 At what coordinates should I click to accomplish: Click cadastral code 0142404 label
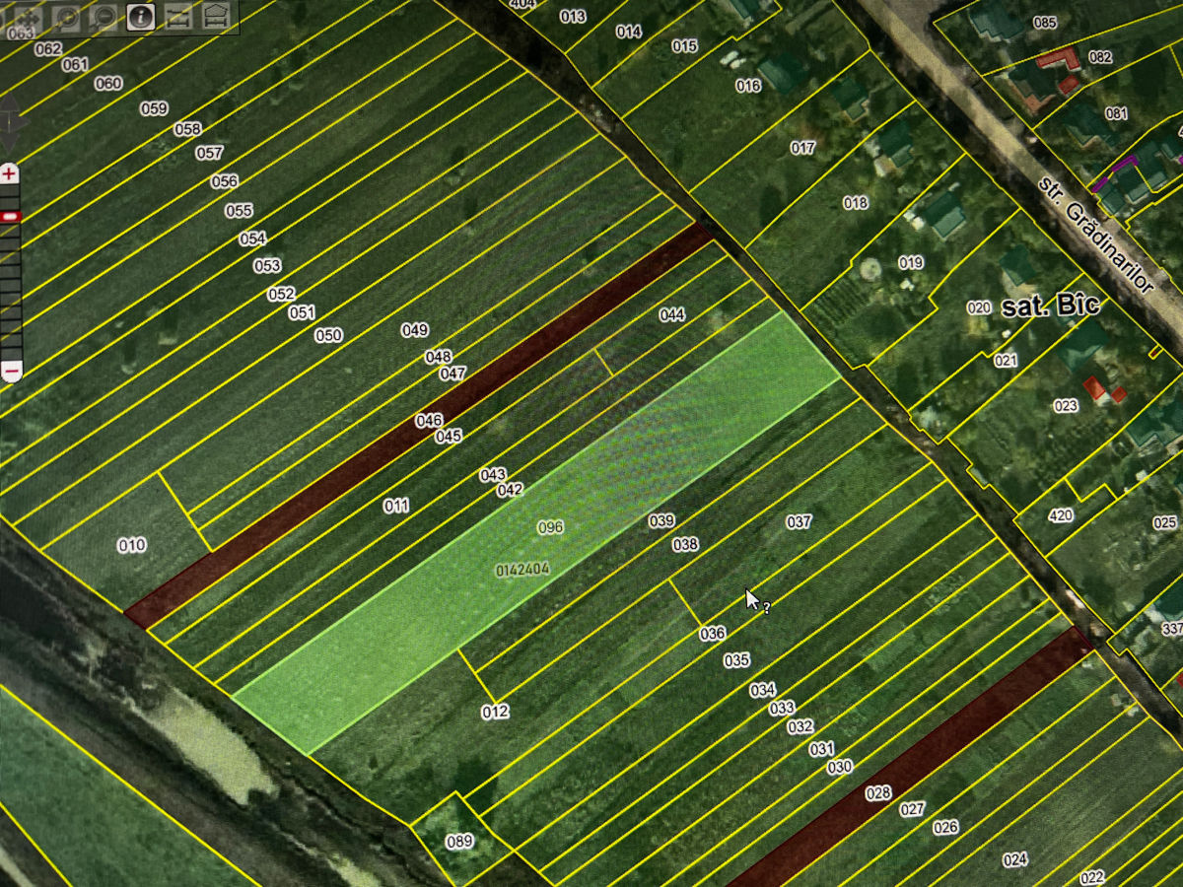click(x=522, y=570)
